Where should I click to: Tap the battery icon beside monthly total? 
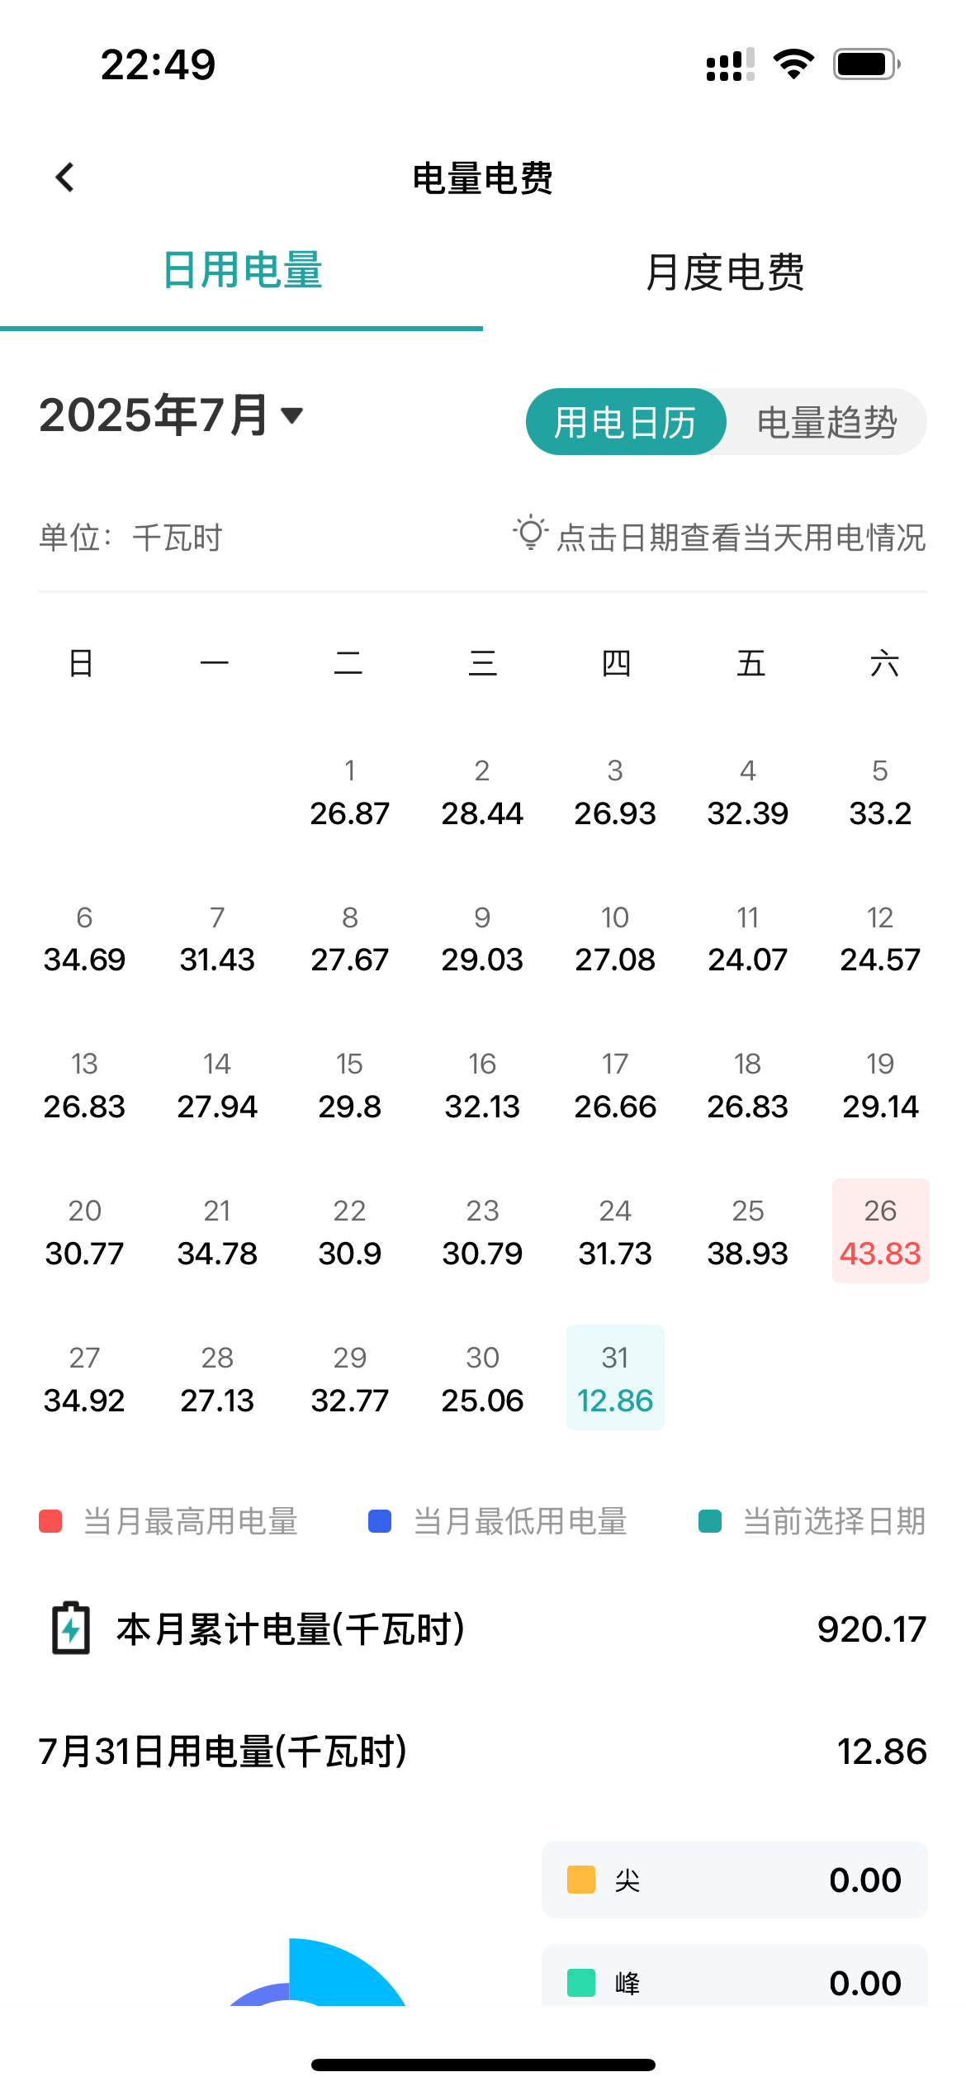(x=71, y=1629)
